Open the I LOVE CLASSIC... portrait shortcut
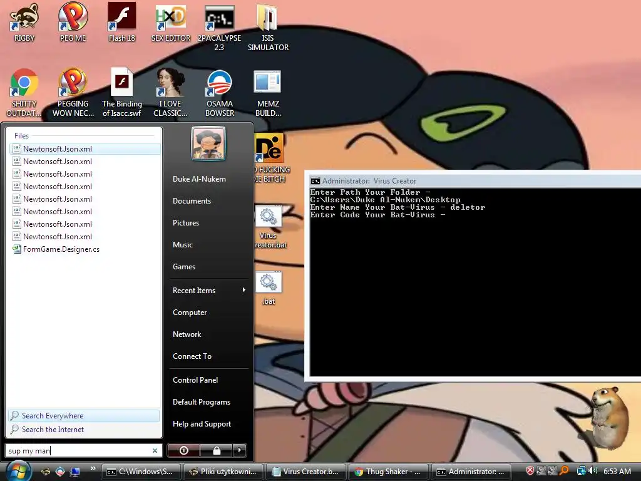This screenshot has height=481, width=641. pos(170,92)
